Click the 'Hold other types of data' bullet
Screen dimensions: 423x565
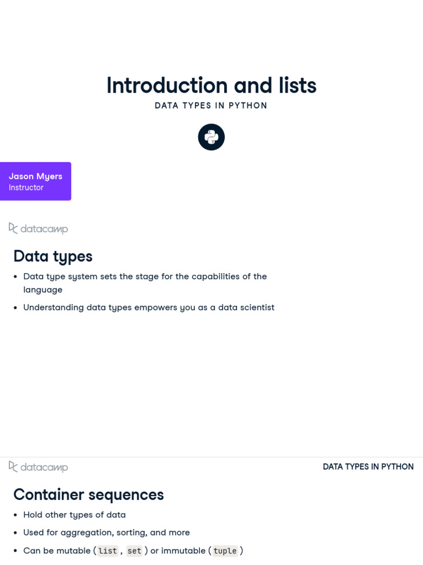coord(74,515)
